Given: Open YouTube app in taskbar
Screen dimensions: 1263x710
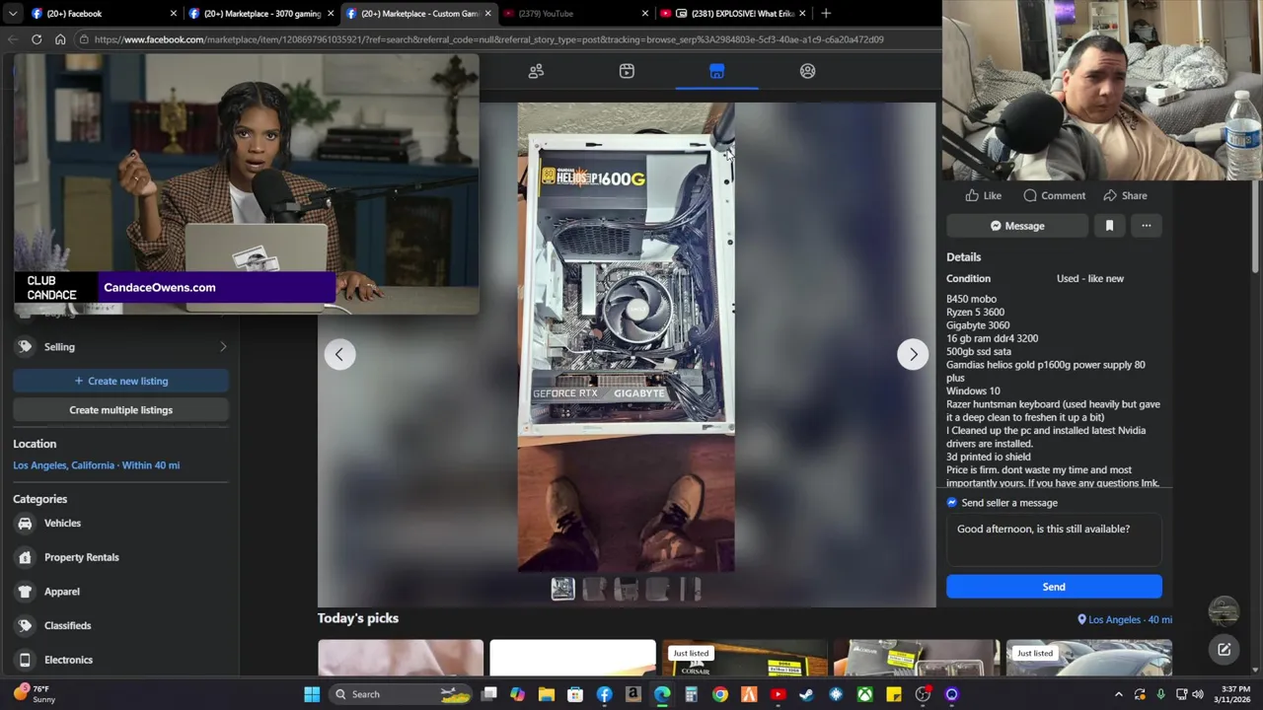Looking at the screenshot, I should click(778, 694).
